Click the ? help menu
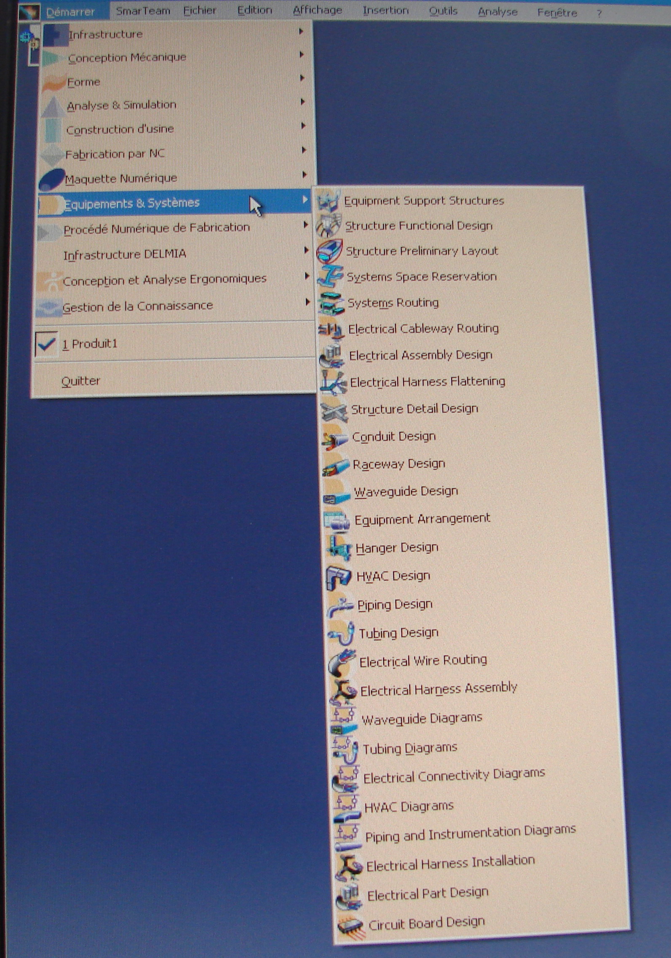The image size is (671, 958). pyautogui.click(x=599, y=13)
